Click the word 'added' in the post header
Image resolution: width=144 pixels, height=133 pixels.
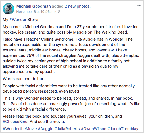point(58,6)
